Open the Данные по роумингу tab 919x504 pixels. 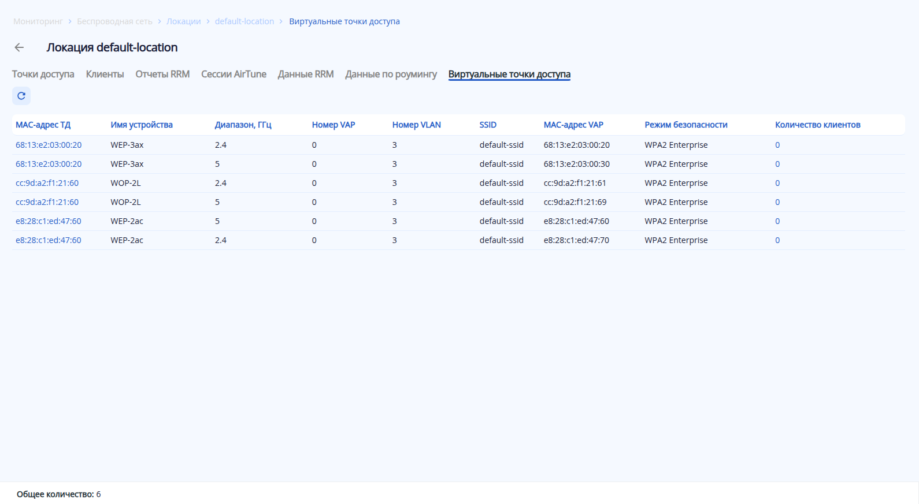click(x=391, y=74)
